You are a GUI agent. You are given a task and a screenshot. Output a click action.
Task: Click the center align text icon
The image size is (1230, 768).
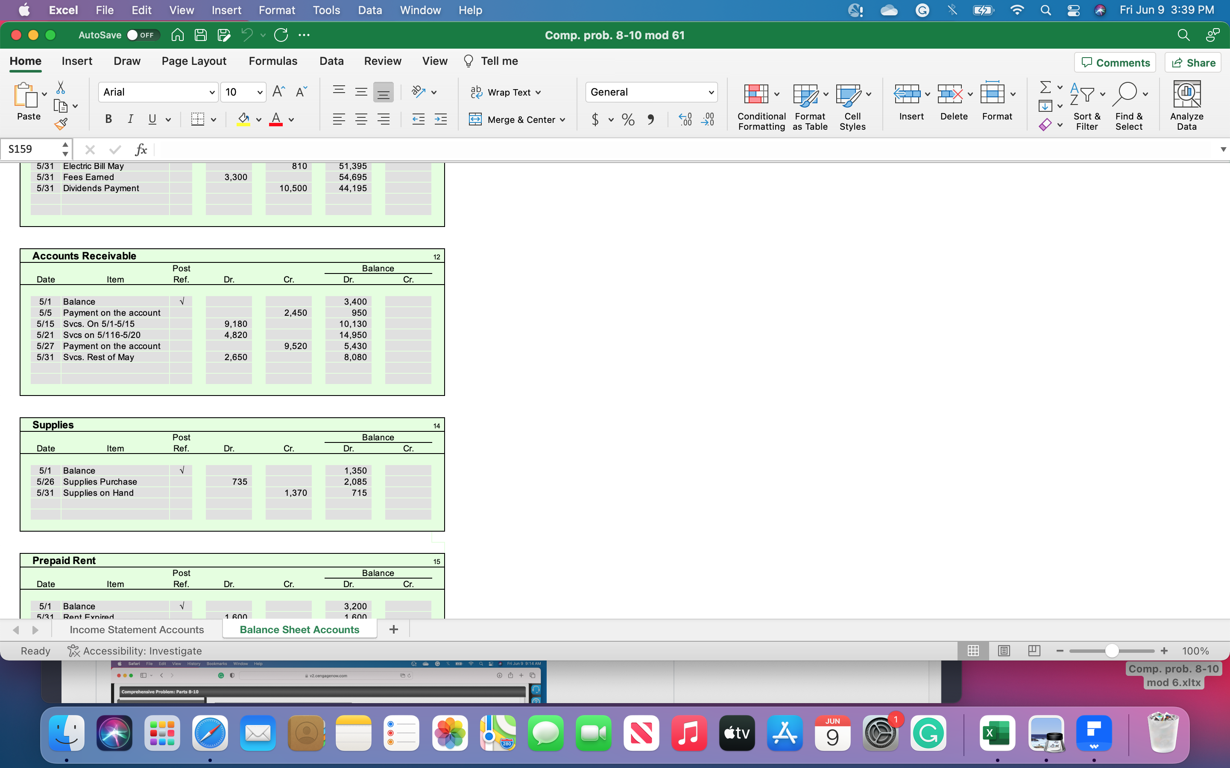click(361, 119)
